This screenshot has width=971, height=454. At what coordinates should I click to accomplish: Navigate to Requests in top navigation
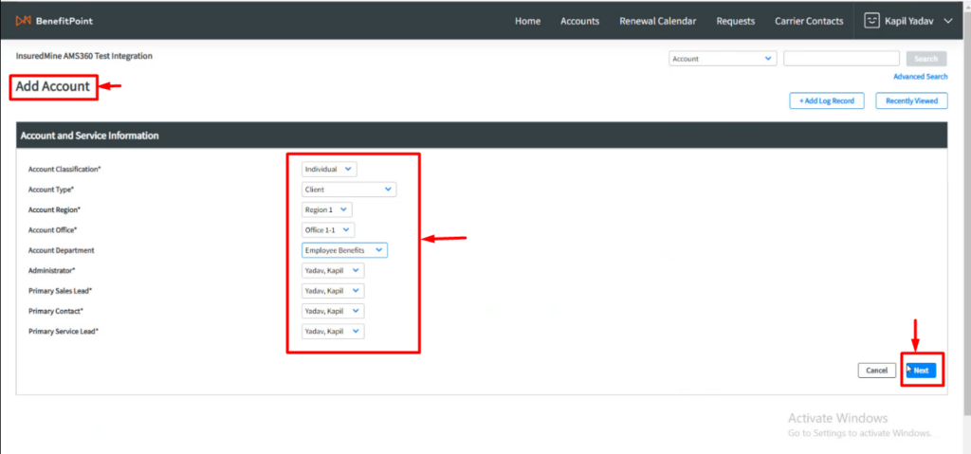(736, 21)
